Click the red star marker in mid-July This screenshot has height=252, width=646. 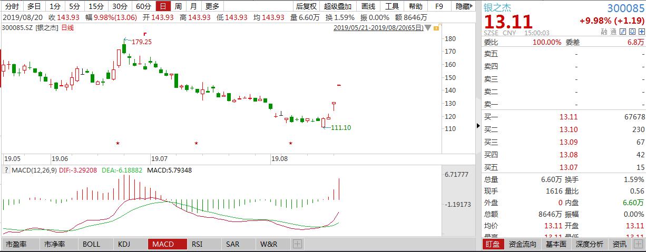tap(196, 143)
